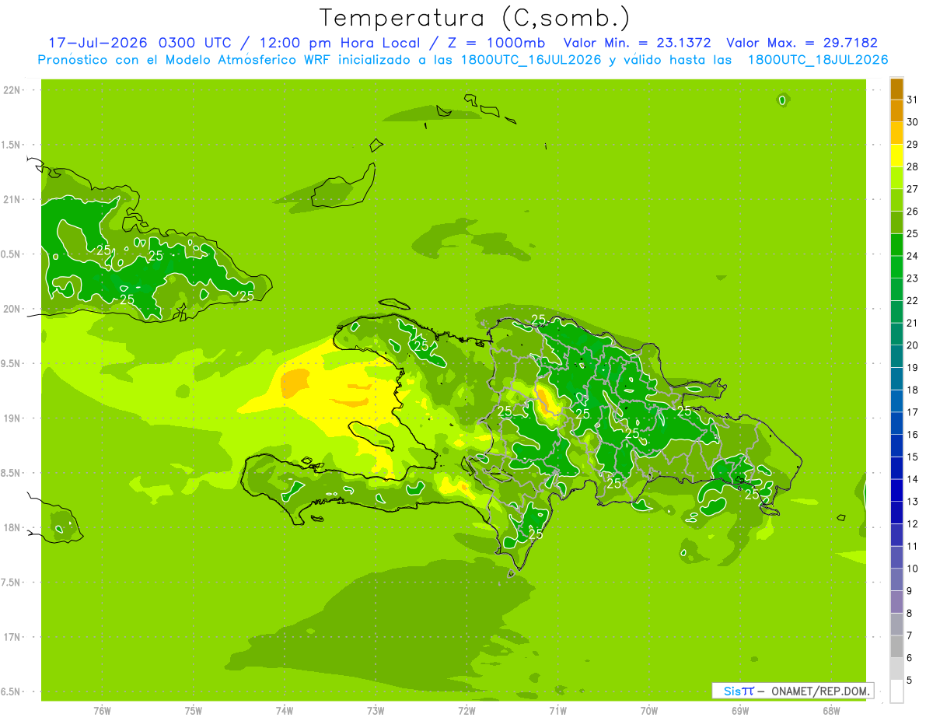Click legend scale value '28'
Image resolution: width=933 pixels, height=721 pixels.
[912, 166]
